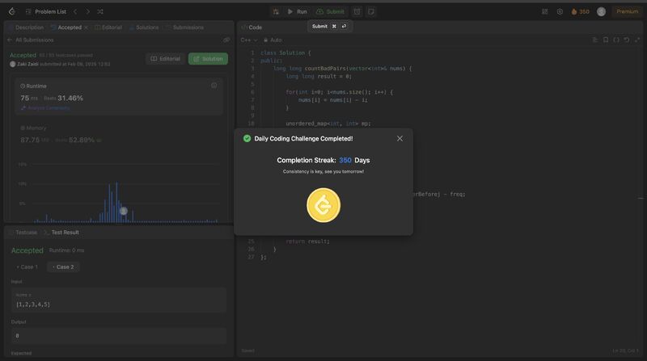Viewport: 647px width, 361px height.
Task: Go to the previous problem arrow
Action: tap(75, 11)
